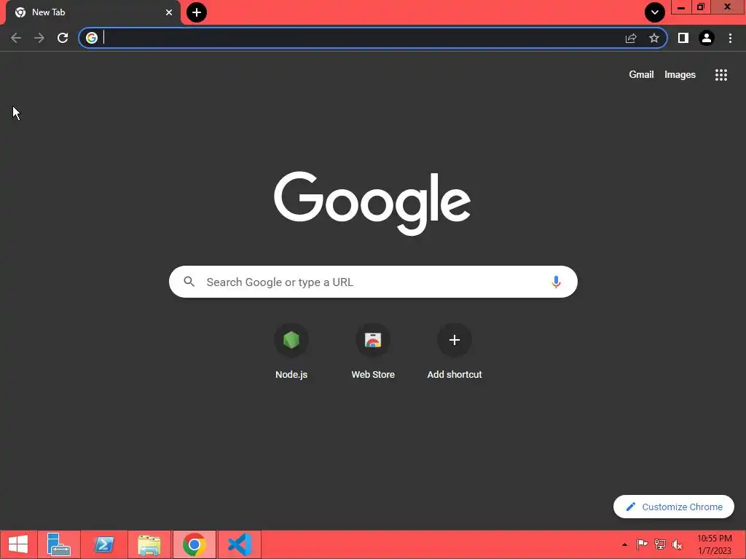Share this page via the share icon
This screenshot has width=746, height=559.
[631, 38]
